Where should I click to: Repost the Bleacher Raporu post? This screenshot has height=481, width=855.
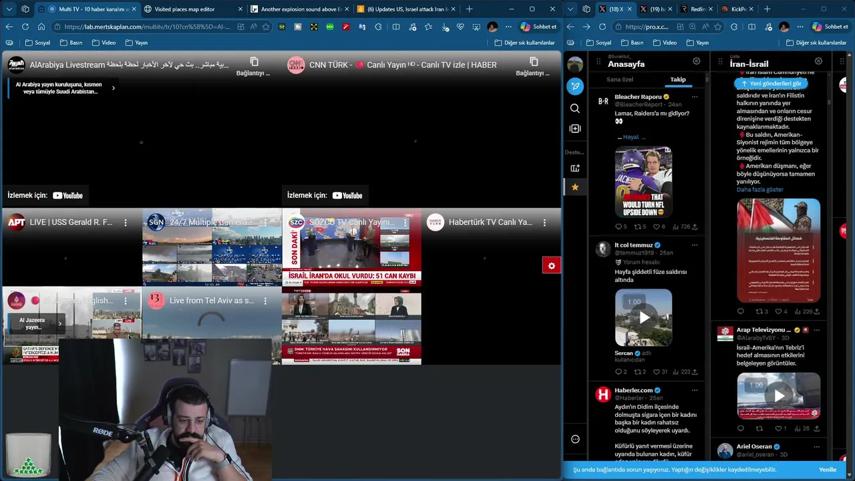[x=639, y=226]
